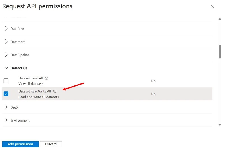The image size is (226, 148).
Task: Open the Environment permission group label
Action: pyautogui.click(x=20, y=120)
